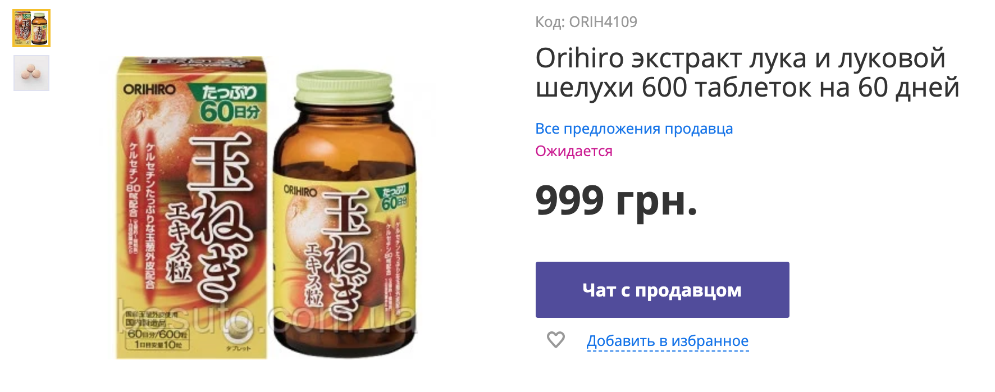The height and width of the screenshot is (392, 995).
Task: Click the yellow Orihiro box in image
Action: point(191,208)
